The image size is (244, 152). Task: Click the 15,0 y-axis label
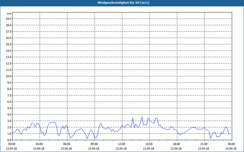pyautogui.click(x=9, y=44)
